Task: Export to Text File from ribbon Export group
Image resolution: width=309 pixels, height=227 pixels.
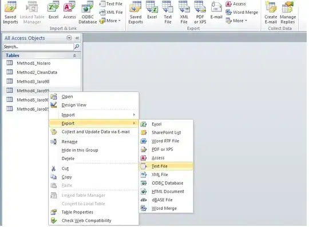Action: [x=168, y=13]
